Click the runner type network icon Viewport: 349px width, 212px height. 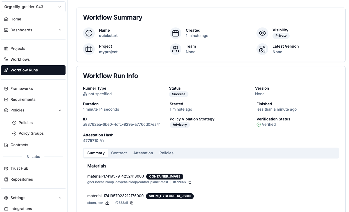(x=85, y=94)
